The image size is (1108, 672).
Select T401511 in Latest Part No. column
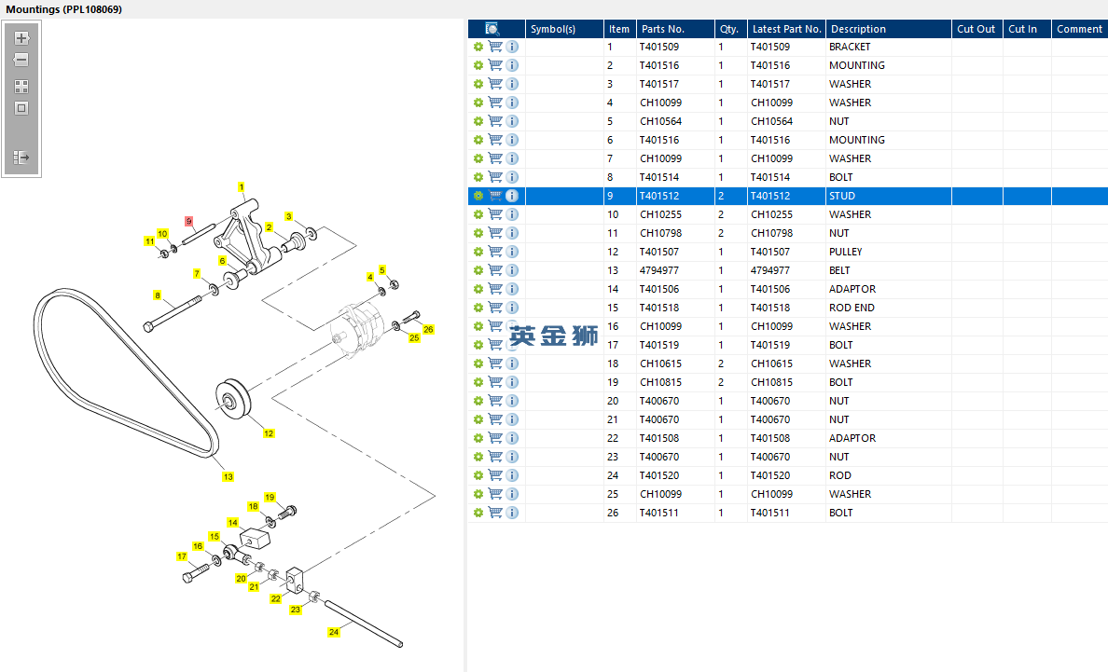pyautogui.click(x=770, y=513)
